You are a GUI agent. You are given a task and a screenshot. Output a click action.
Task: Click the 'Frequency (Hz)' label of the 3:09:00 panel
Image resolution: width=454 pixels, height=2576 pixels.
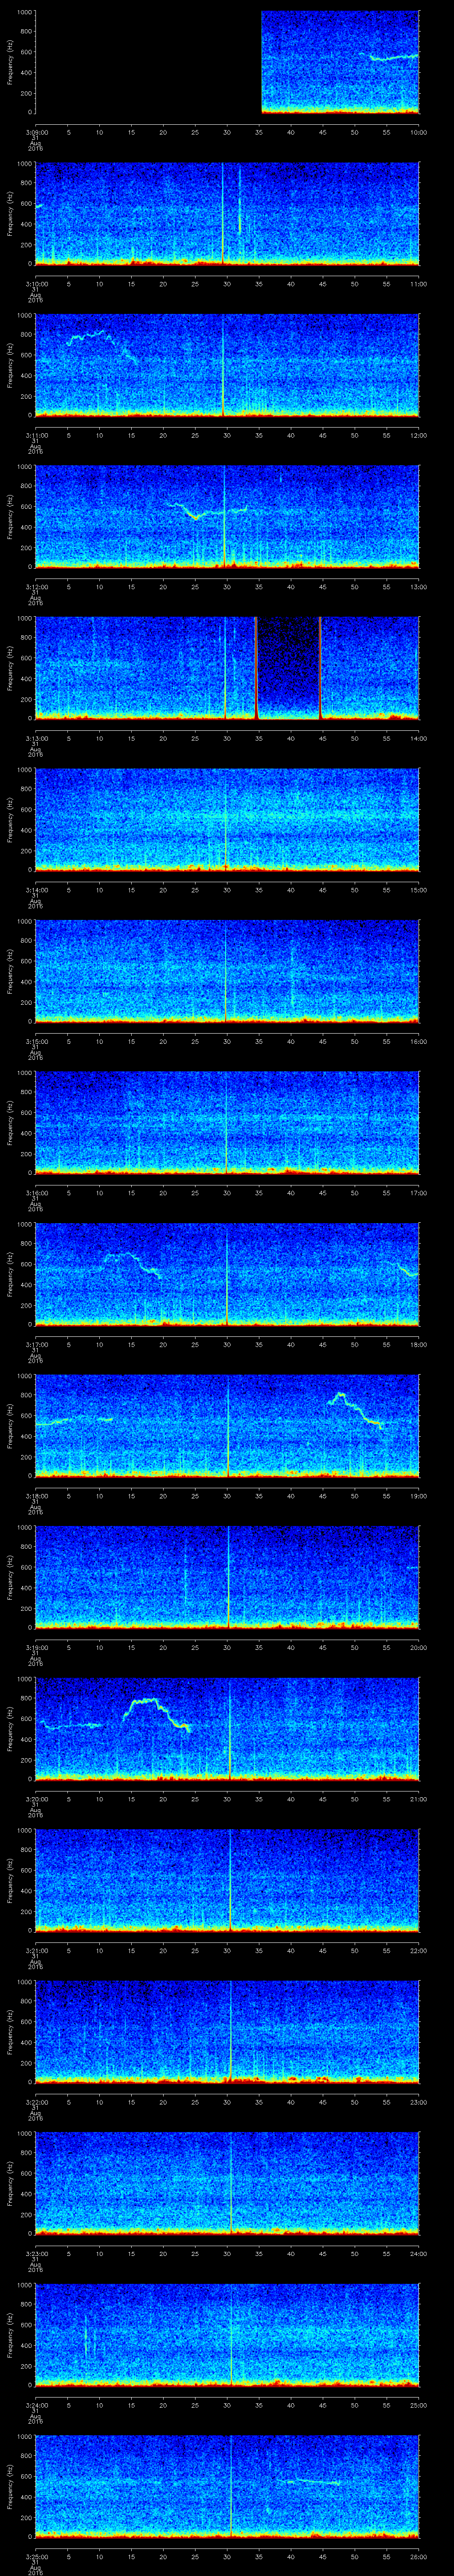pos(10,62)
